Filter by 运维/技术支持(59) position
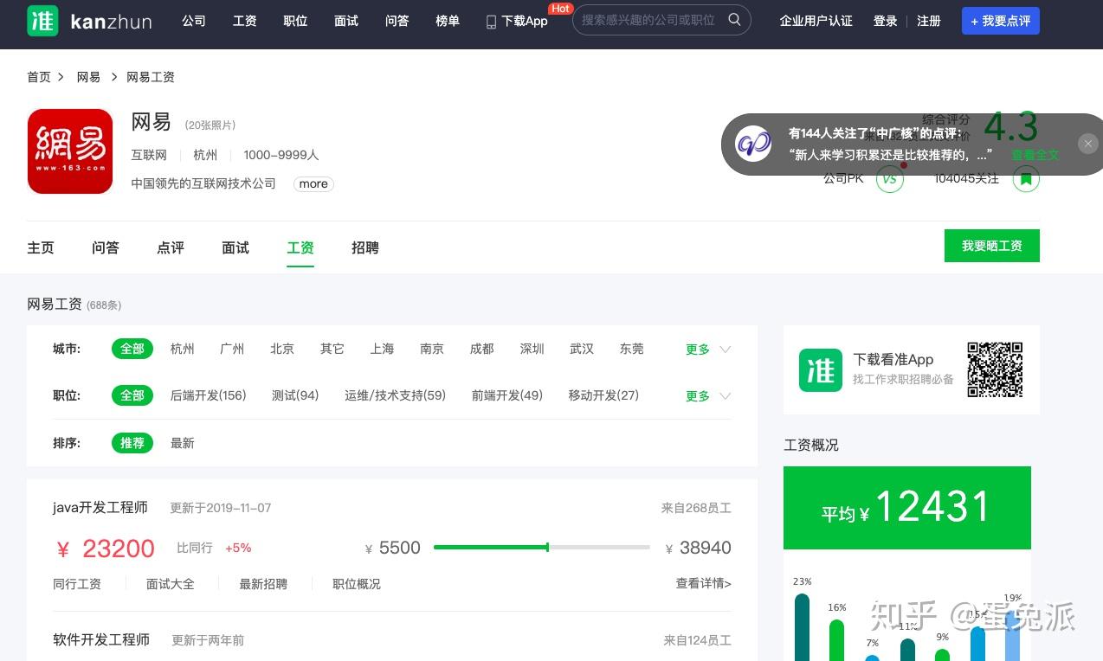1103x661 pixels. pos(395,395)
